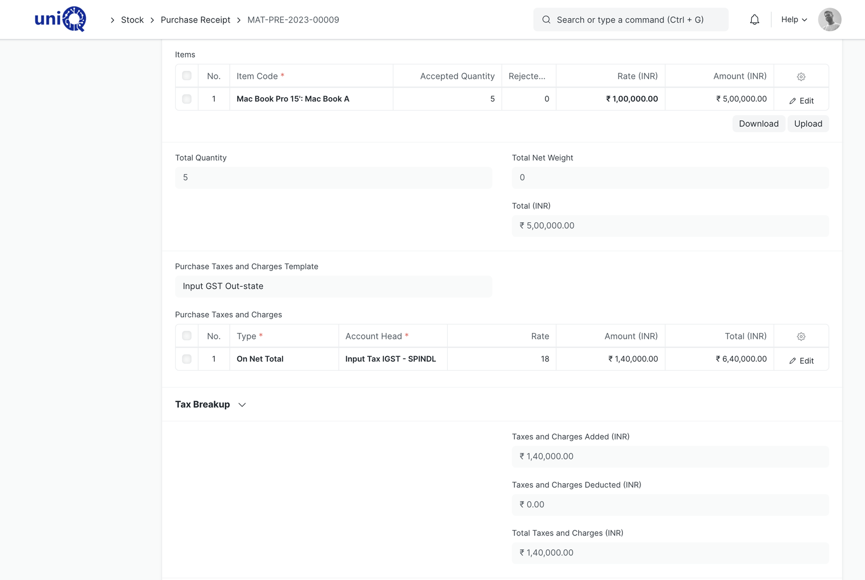The image size is (865, 580).
Task: Open Input GST Out-state template field
Action: (x=333, y=286)
